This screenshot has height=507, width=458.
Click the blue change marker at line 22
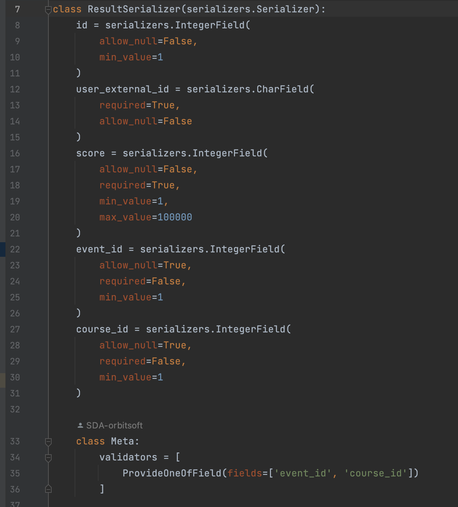click(x=3, y=249)
